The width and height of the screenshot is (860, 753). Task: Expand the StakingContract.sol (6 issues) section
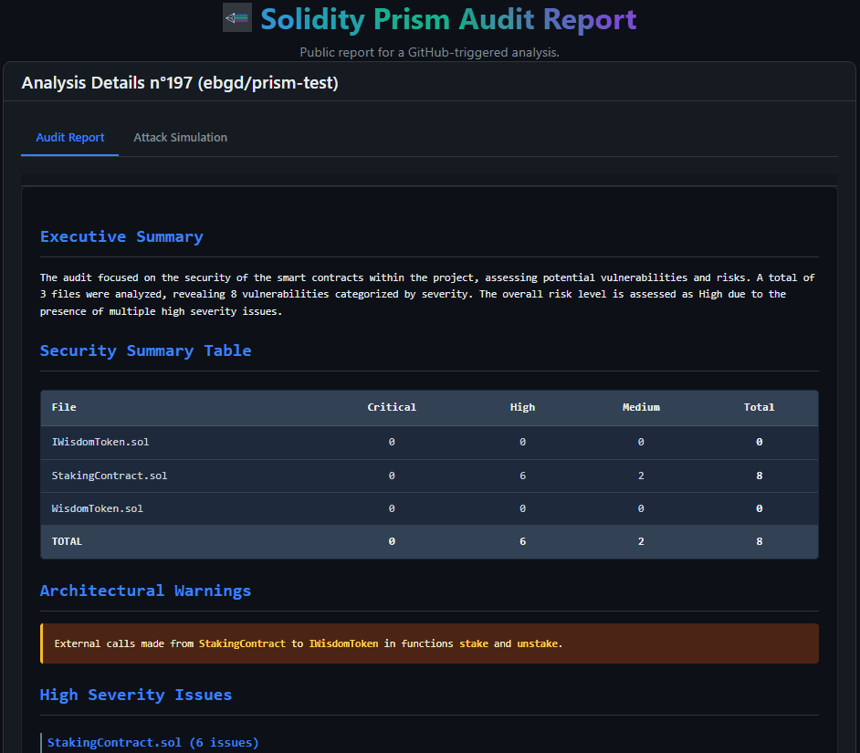click(152, 742)
